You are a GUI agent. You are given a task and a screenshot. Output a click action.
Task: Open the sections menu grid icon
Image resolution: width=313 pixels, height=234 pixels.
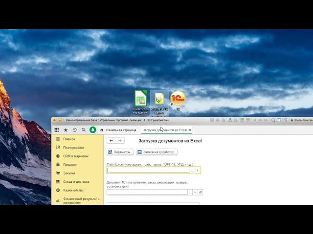click(57, 130)
